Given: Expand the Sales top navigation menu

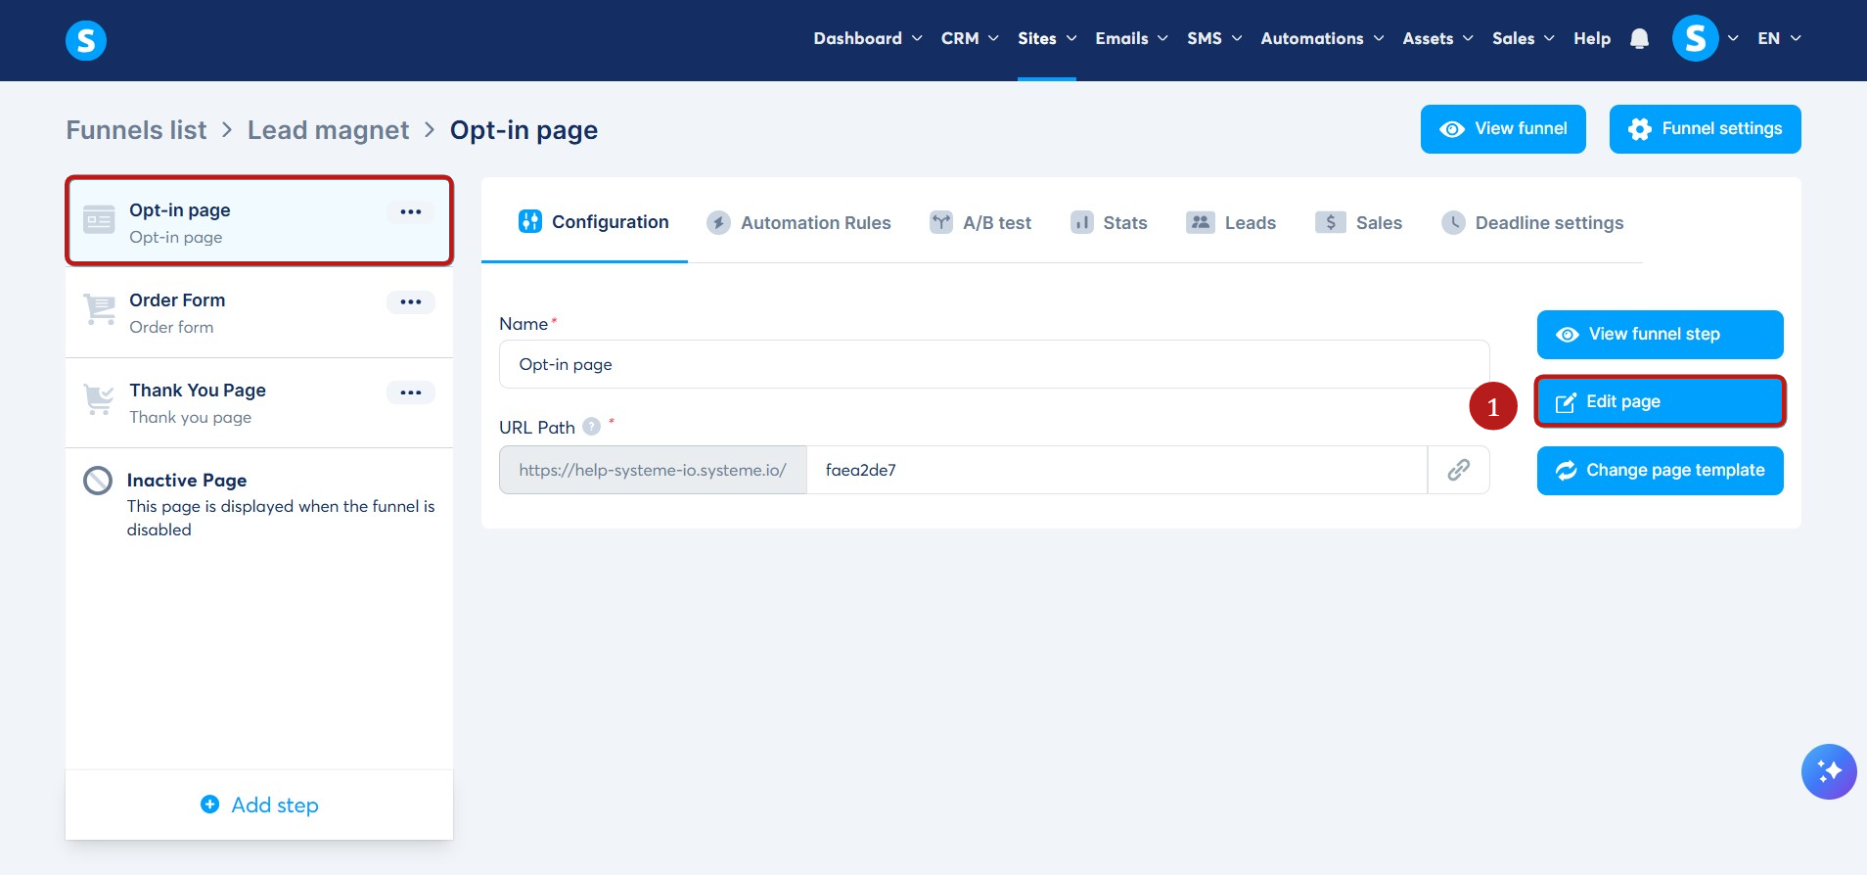Looking at the screenshot, I should tap(1523, 38).
